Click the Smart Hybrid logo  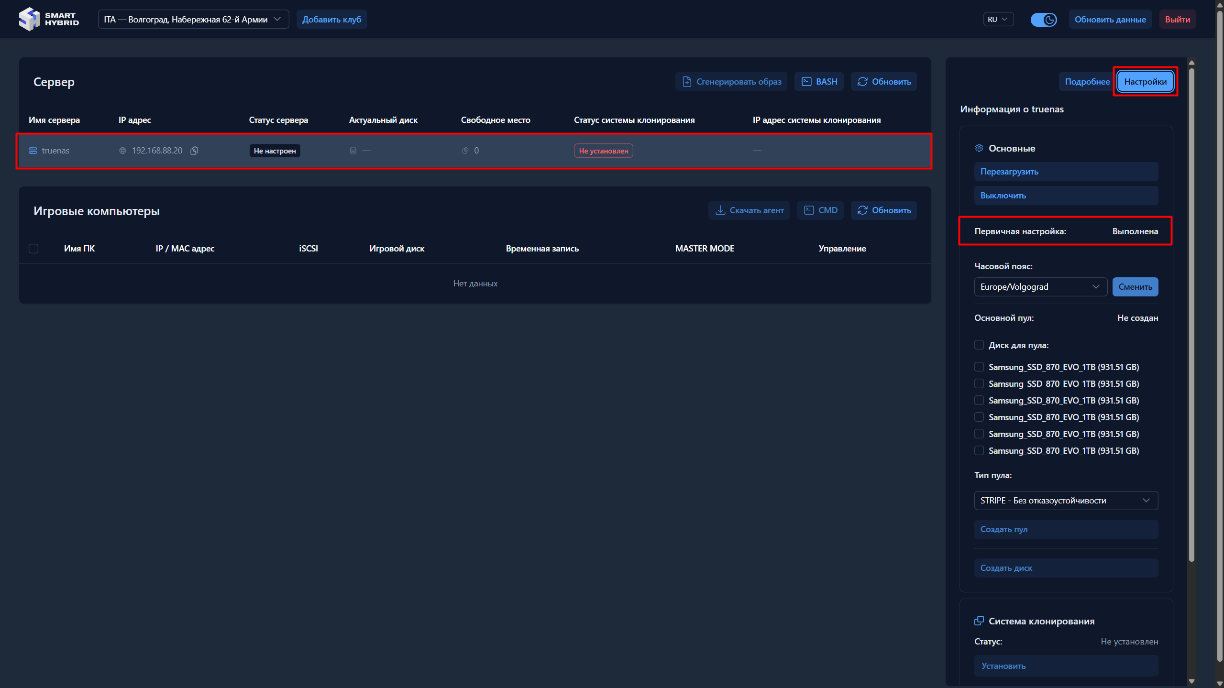(x=49, y=19)
